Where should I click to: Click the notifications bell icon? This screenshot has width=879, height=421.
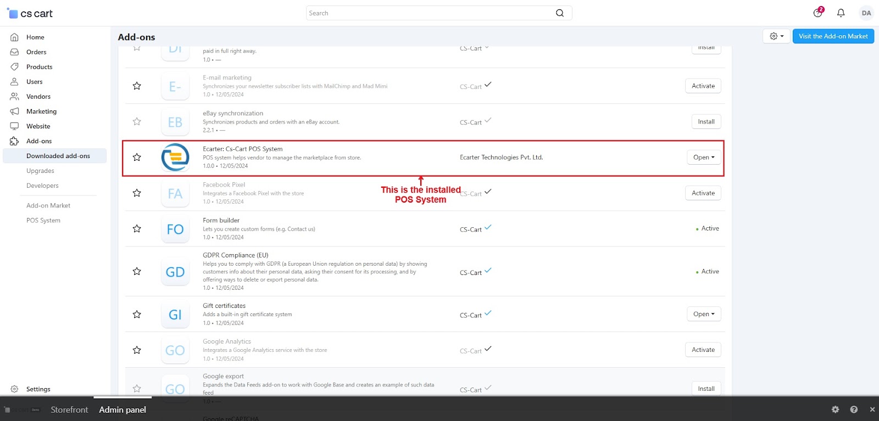(x=841, y=13)
